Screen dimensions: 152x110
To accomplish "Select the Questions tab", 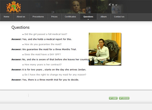I will tap(88, 17).
